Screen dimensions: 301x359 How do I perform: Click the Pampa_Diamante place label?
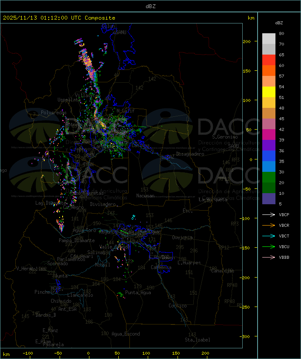pos(77,240)
